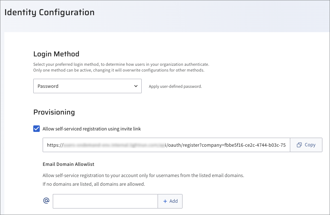This screenshot has height=215, width=330.
Task: Click the 'Select your preferred login method' description
Action: point(121,64)
